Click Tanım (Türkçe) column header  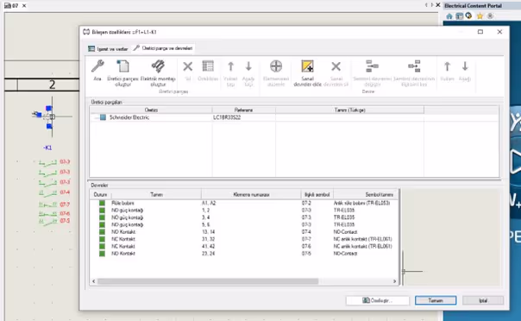[349, 110]
